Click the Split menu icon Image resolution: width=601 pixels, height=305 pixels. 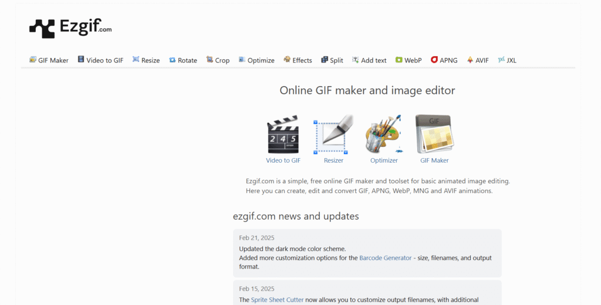pyautogui.click(x=325, y=59)
